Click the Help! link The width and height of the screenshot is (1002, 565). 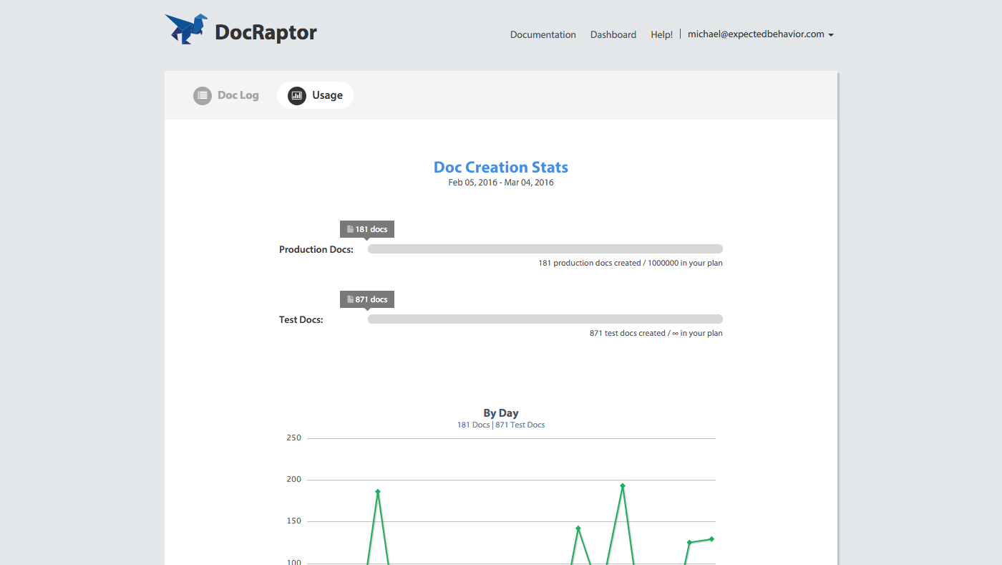661,34
